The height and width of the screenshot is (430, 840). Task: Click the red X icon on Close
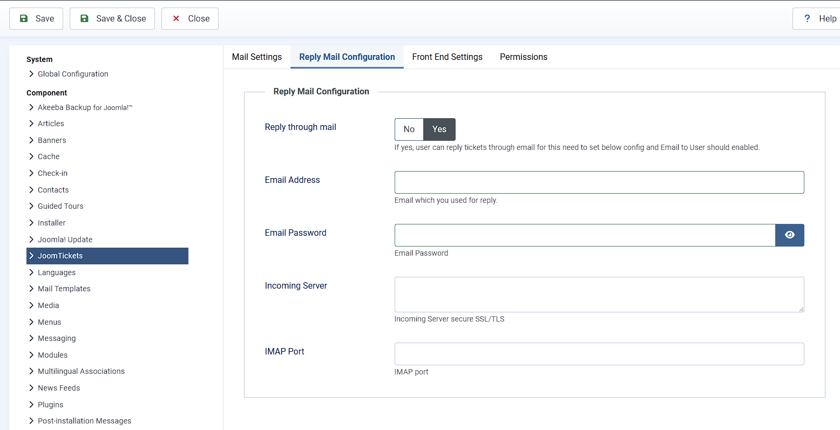point(176,18)
